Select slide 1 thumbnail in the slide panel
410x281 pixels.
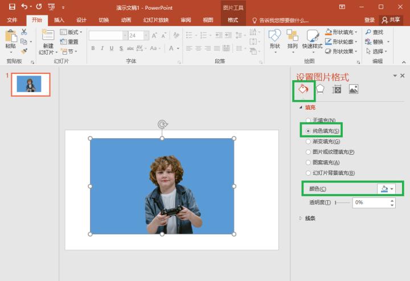(x=31, y=84)
